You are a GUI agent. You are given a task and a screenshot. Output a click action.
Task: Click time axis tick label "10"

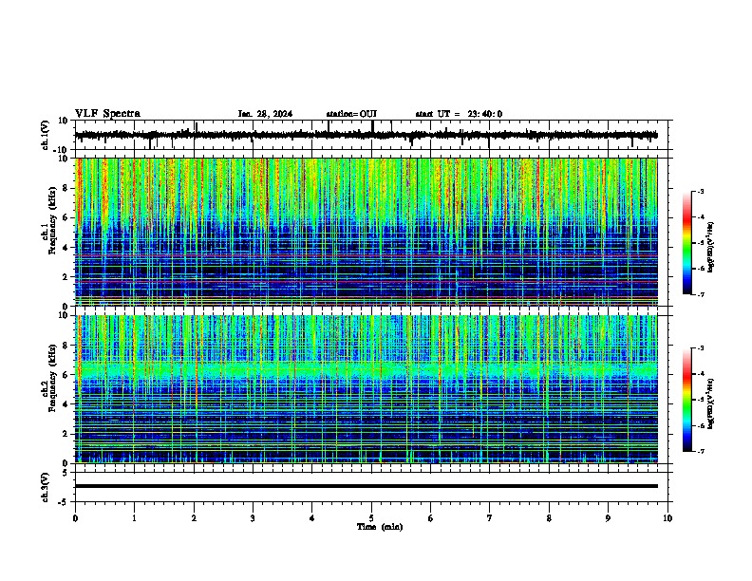667,517
